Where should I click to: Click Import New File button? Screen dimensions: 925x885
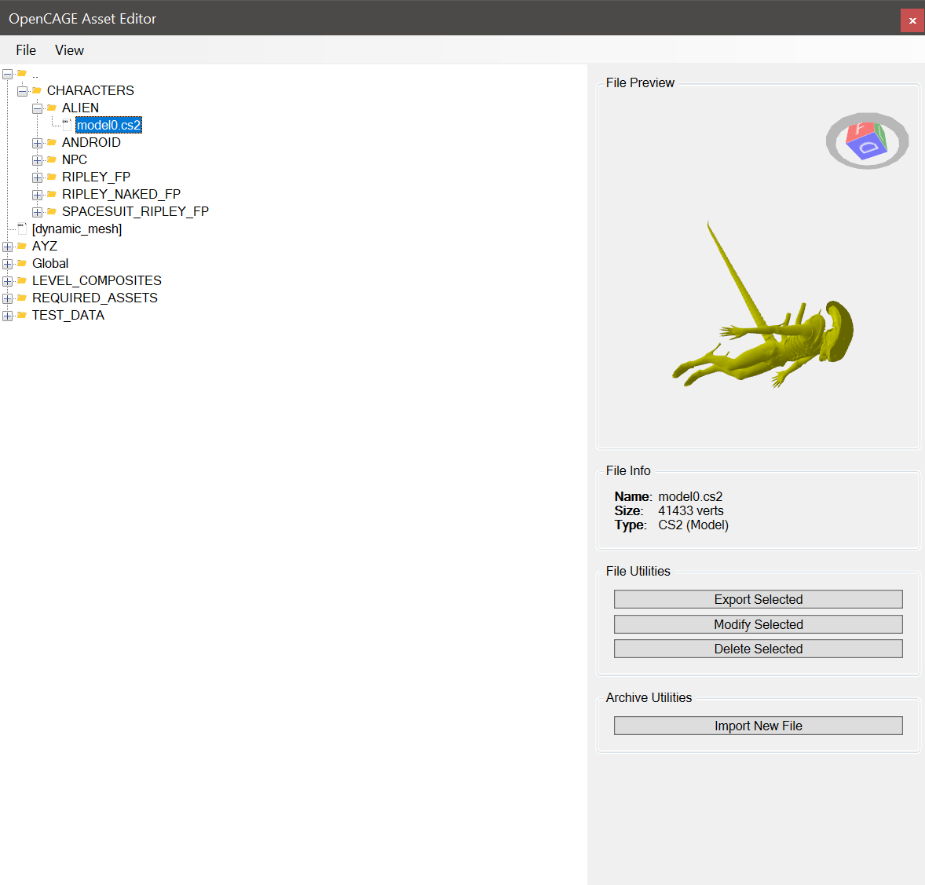point(758,726)
